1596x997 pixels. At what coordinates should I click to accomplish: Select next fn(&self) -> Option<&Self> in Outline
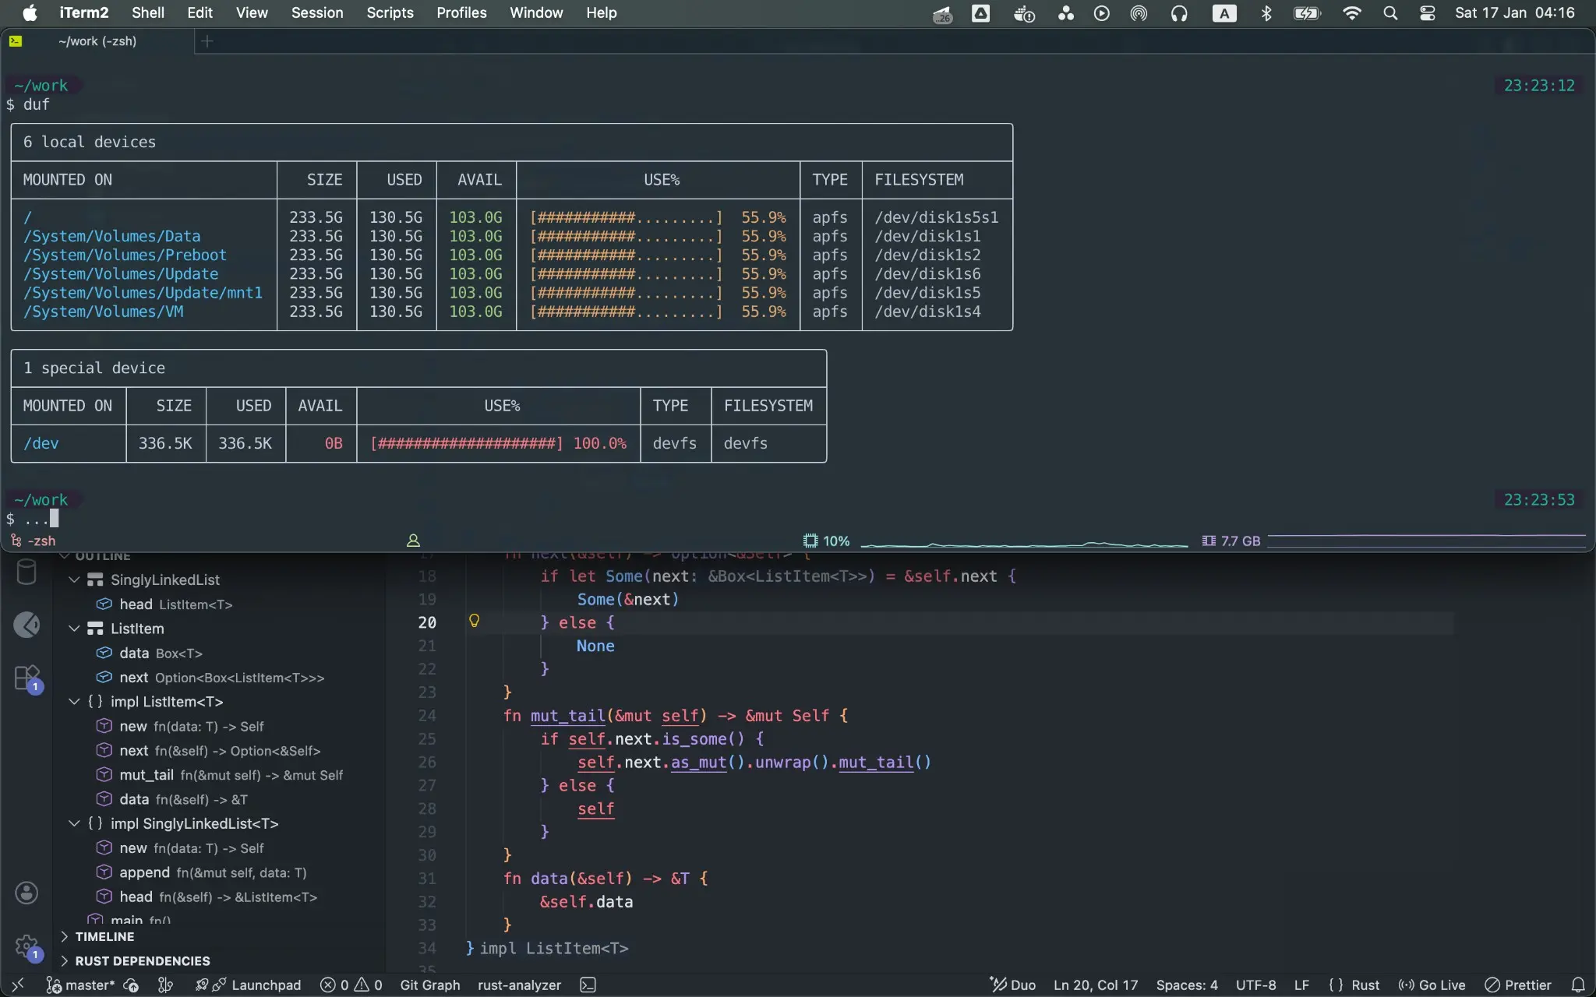pos(220,751)
